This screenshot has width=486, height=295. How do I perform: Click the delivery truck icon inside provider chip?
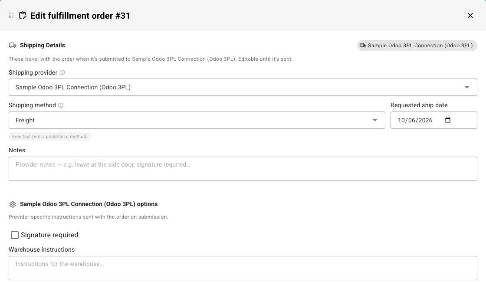pyautogui.click(x=363, y=46)
